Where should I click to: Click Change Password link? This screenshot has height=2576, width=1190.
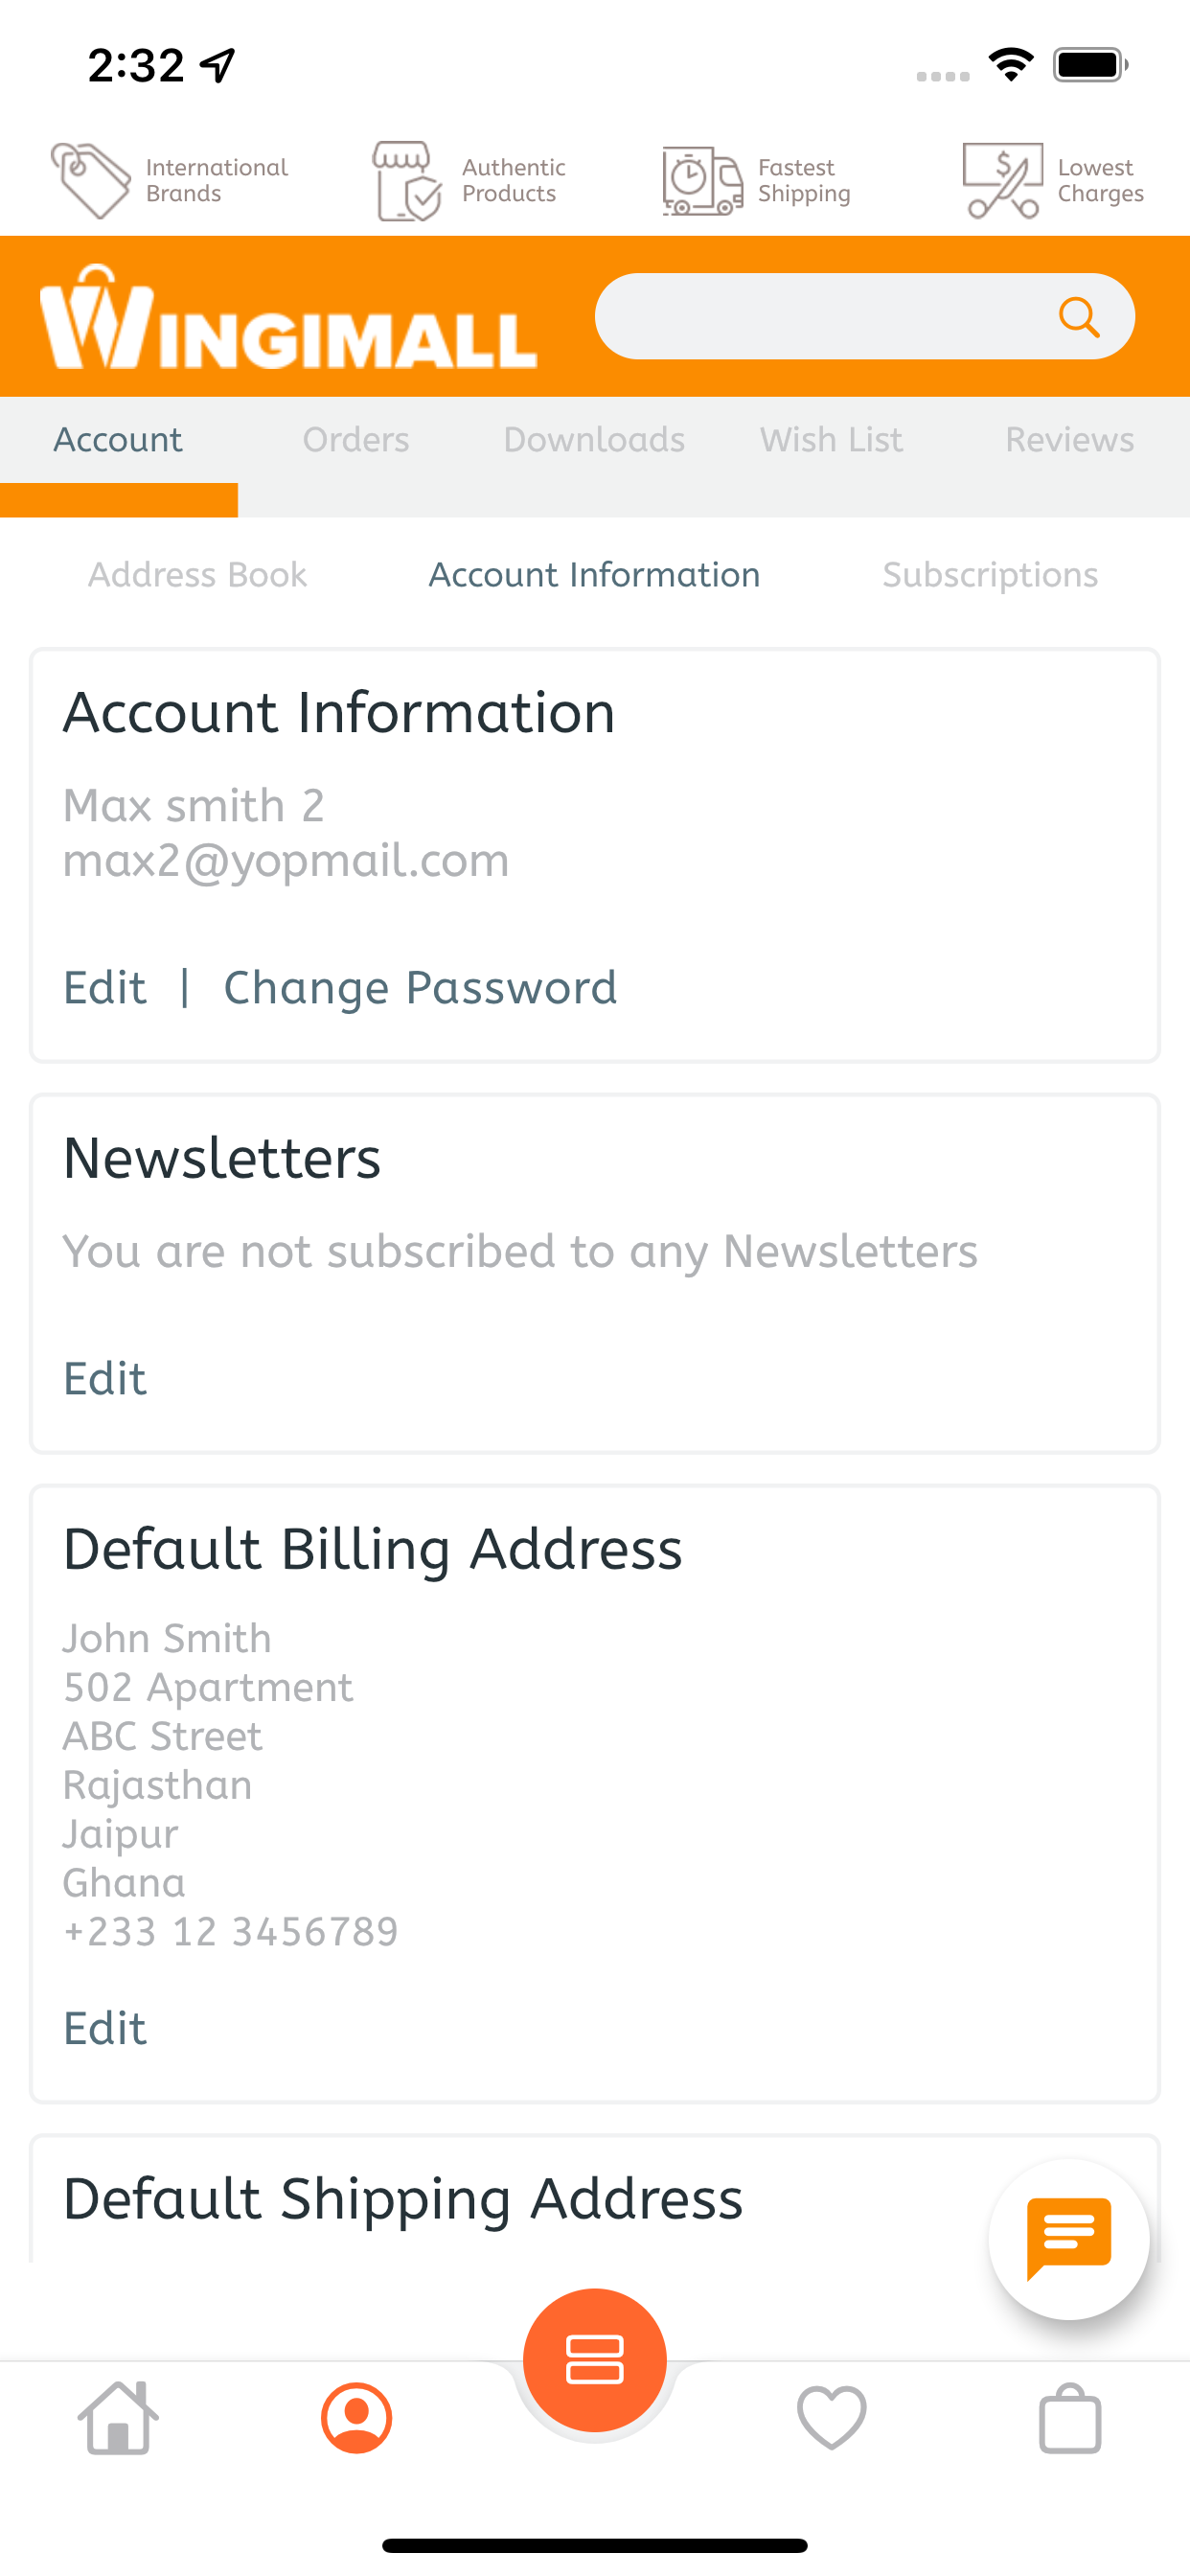click(420, 988)
